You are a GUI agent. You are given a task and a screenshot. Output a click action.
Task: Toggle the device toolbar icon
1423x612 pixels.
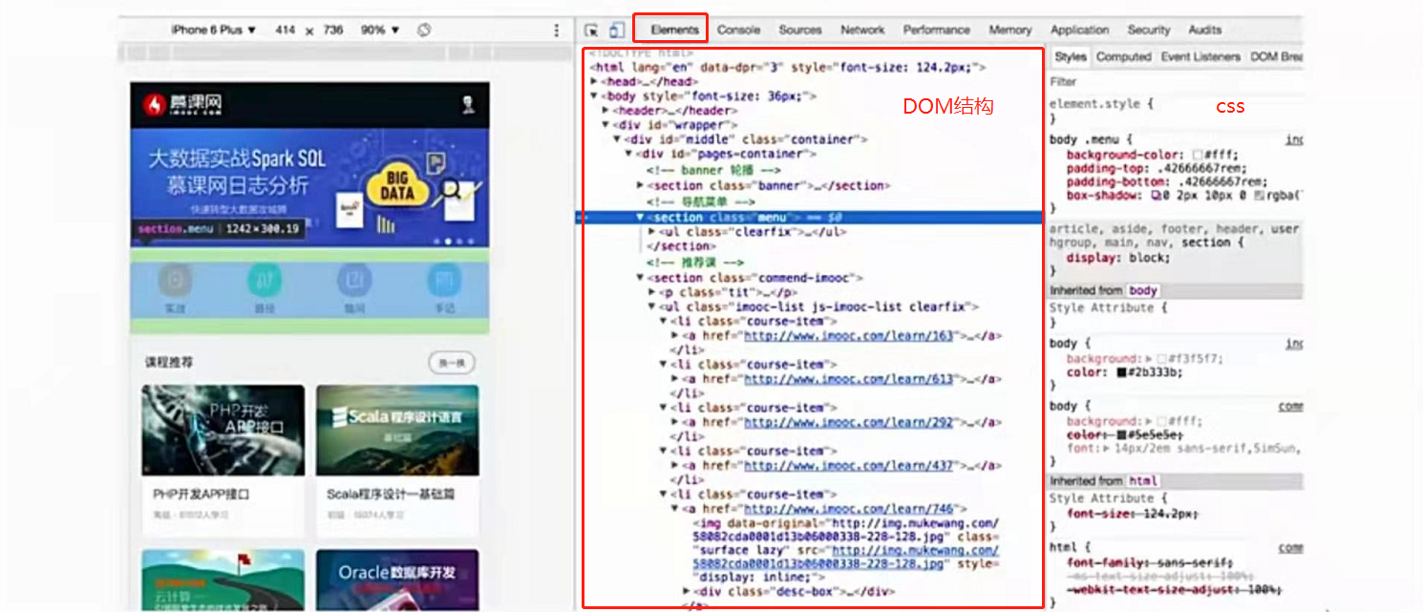pyautogui.click(x=616, y=31)
